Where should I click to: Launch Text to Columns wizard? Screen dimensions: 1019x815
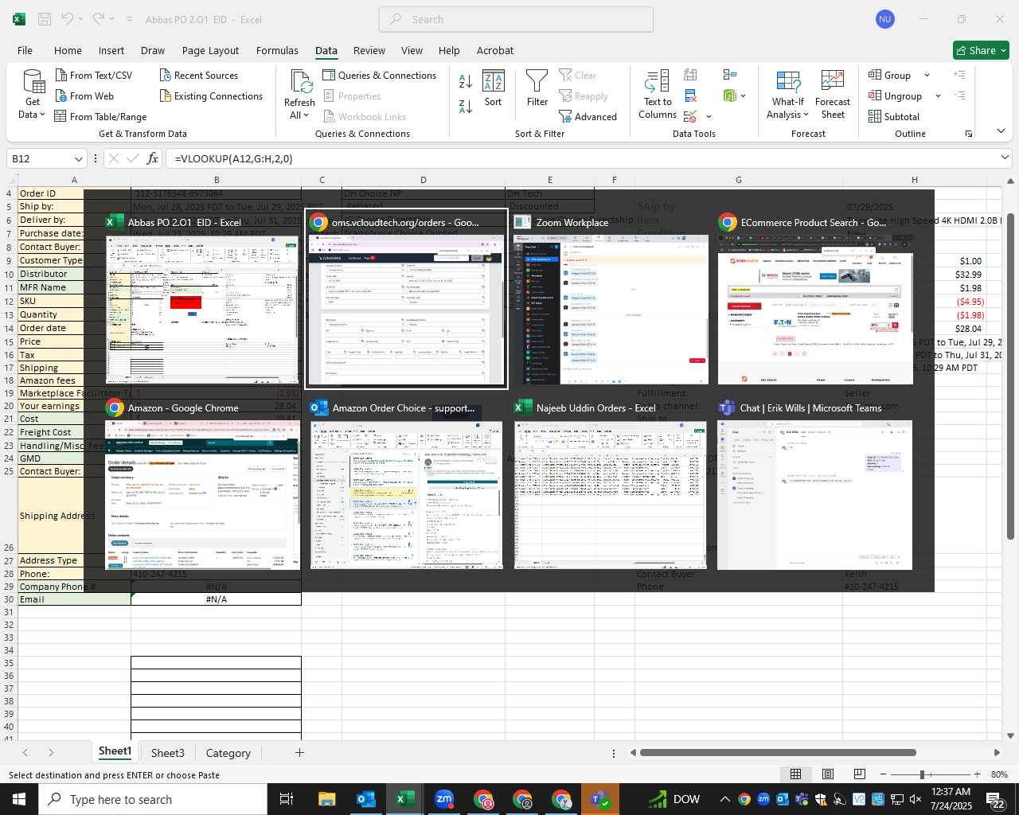(658, 95)
